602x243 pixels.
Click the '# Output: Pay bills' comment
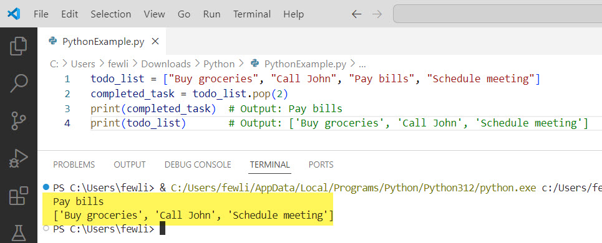pos(285,109)
